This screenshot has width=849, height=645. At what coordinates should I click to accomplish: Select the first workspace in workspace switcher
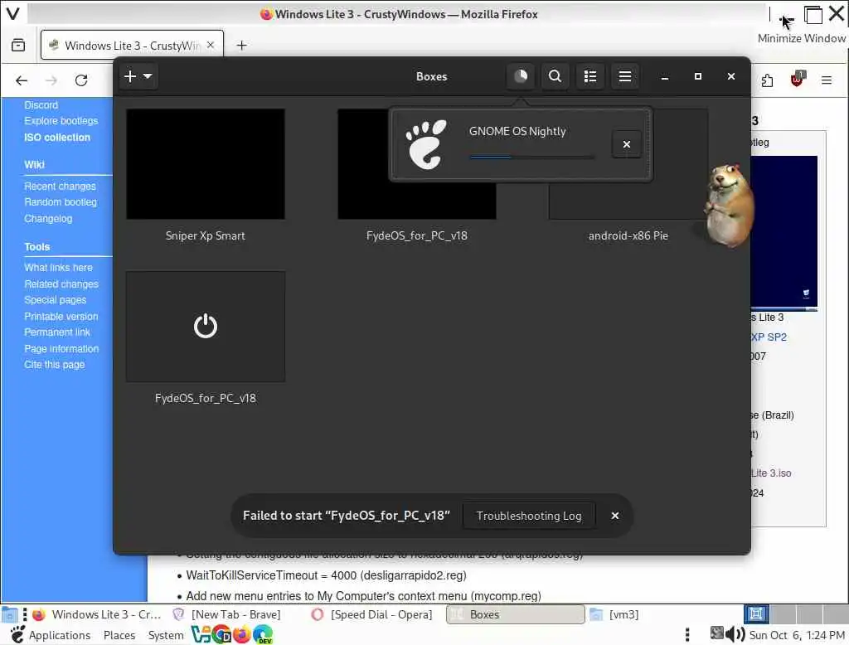[x=756, y=614]
